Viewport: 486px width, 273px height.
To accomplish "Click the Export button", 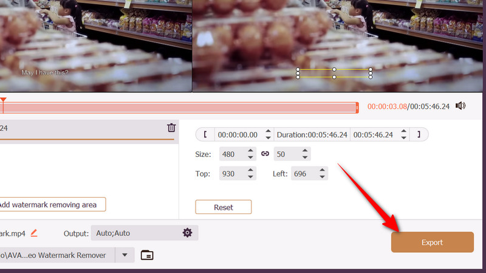I will [x=432, y=242].
